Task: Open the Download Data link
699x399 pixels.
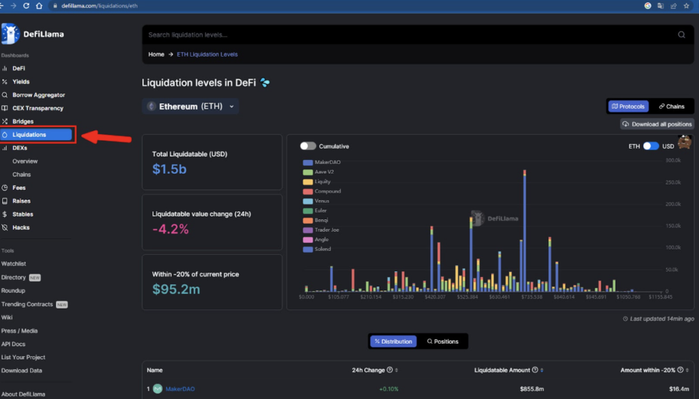Action: click(x=21, y=370)
